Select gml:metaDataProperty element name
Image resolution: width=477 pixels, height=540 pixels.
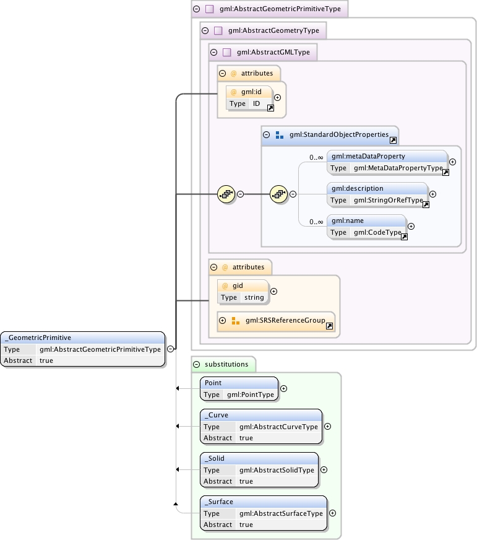pos(368,156)
